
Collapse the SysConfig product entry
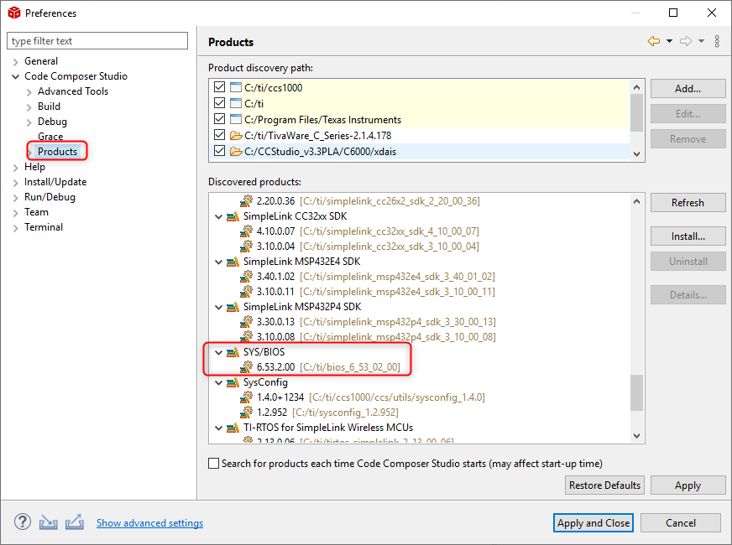(218, 382)
